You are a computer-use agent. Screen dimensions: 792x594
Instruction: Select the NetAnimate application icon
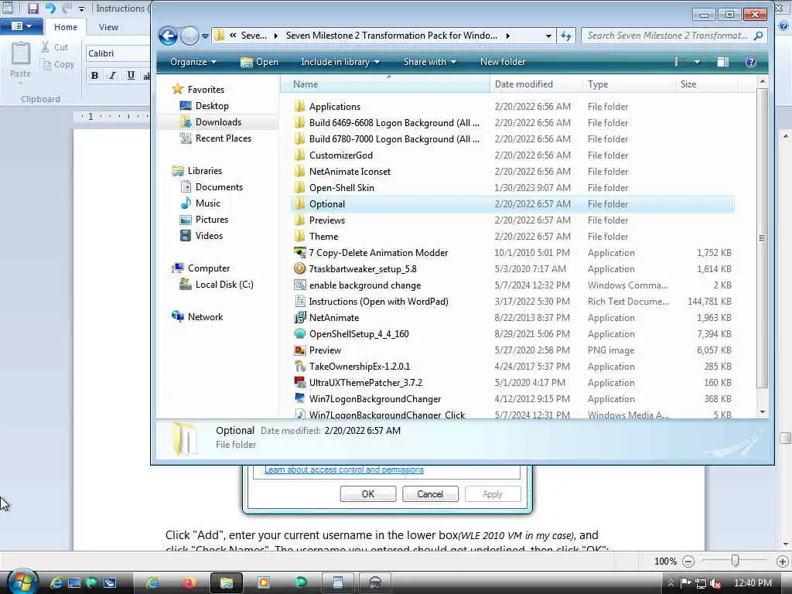pos(300,318)
